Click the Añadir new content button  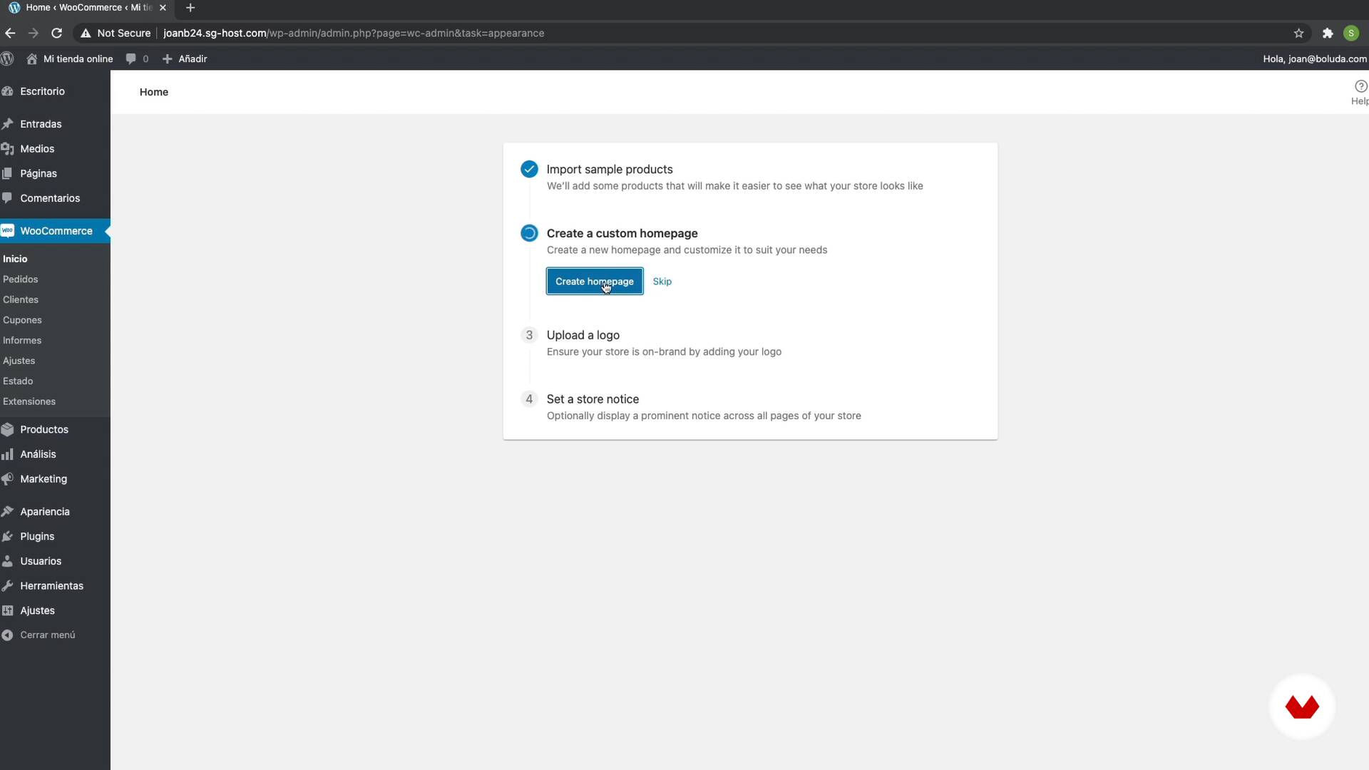click(x=185, y=58)
